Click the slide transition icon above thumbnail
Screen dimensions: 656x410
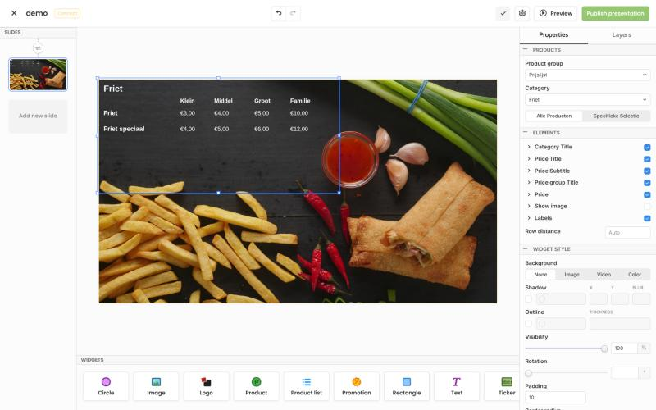(x=38, y=48)
